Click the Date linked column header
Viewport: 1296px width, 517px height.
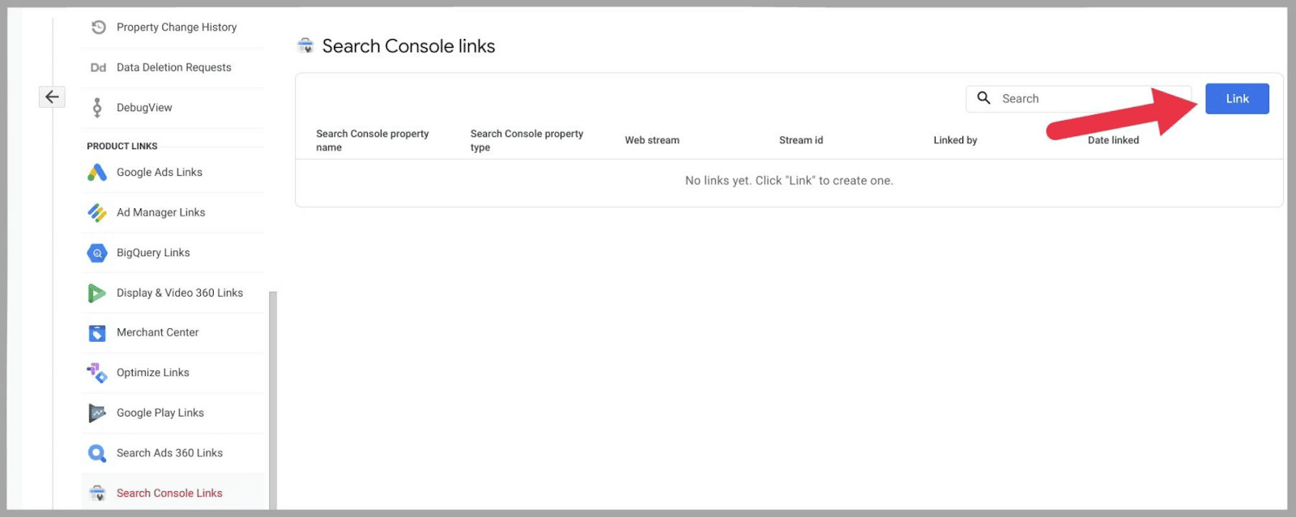(1113, 140)
